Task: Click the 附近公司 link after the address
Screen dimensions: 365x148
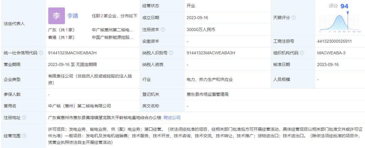Action: 172,118
